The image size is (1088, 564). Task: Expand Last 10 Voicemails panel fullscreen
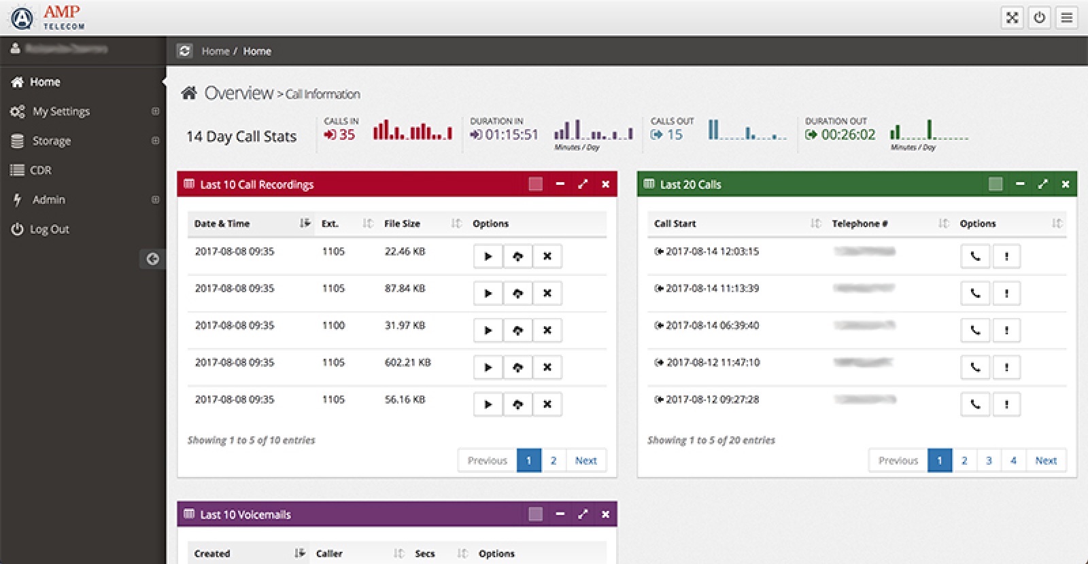coord(583,514)
